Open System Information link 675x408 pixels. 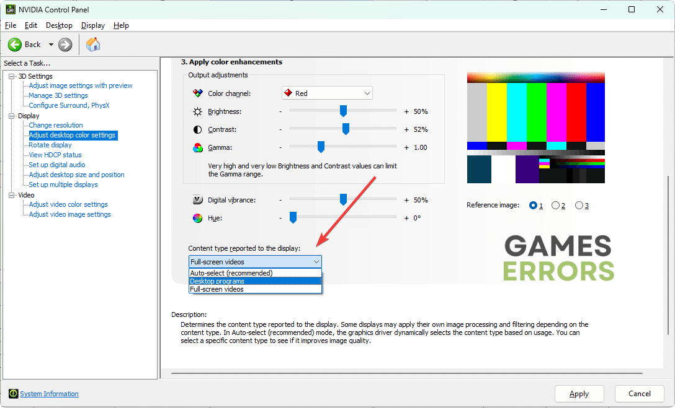pos(49,393)
